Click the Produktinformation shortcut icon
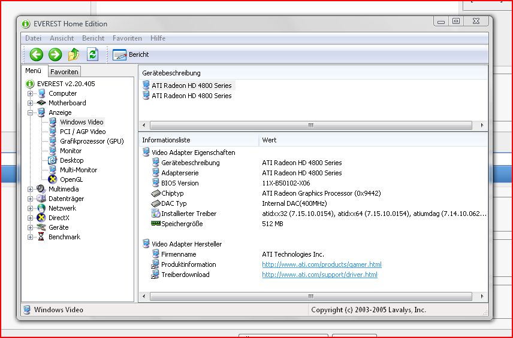Viewport: 513px width, 338px height. point(155,264)
